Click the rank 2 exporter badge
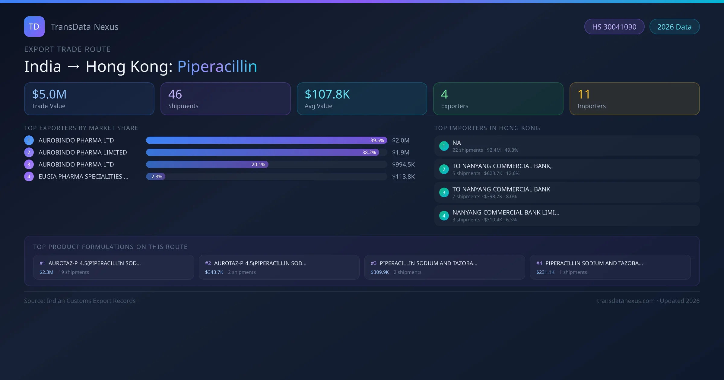 point(29,152)
